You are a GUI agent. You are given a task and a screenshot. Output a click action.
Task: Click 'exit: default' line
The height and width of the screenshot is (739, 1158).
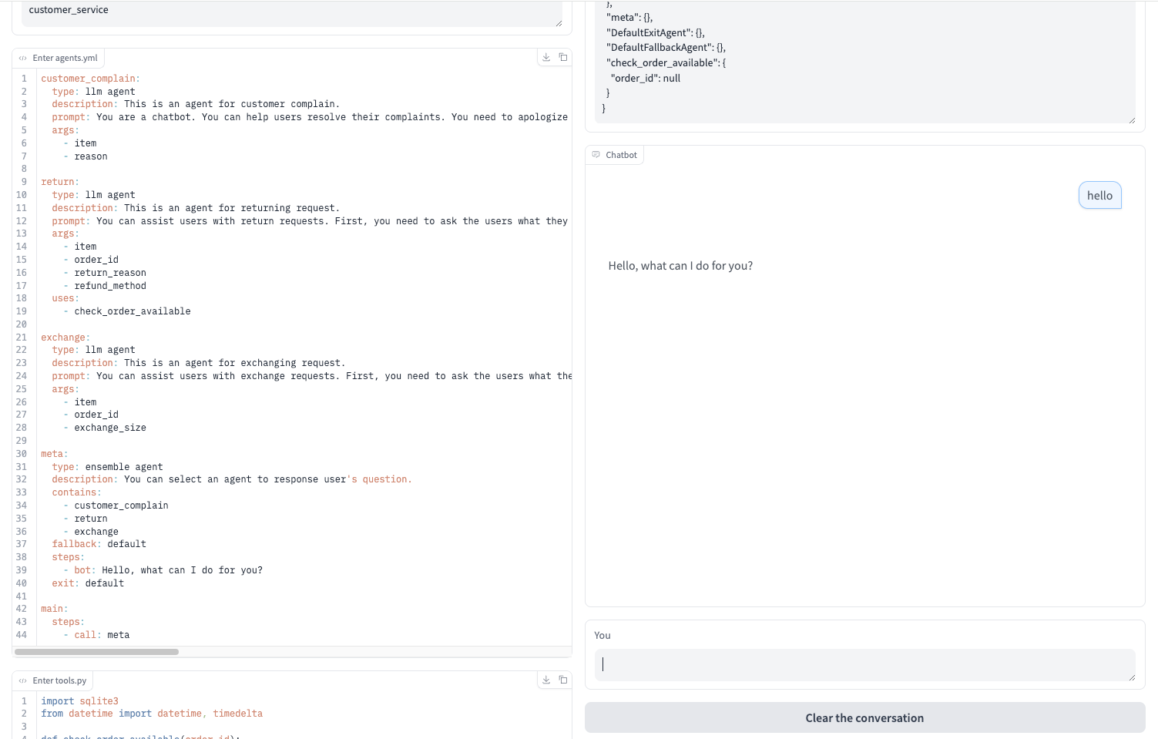[x=88, y=583]
